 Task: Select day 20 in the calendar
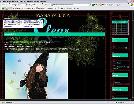[x=120, y=30]
